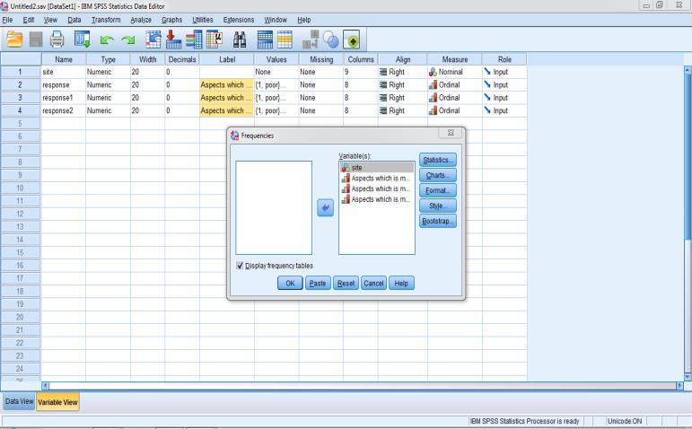Open the Analyze menu
This screenshot has width=692, height=429.
(x=141, y=20)
